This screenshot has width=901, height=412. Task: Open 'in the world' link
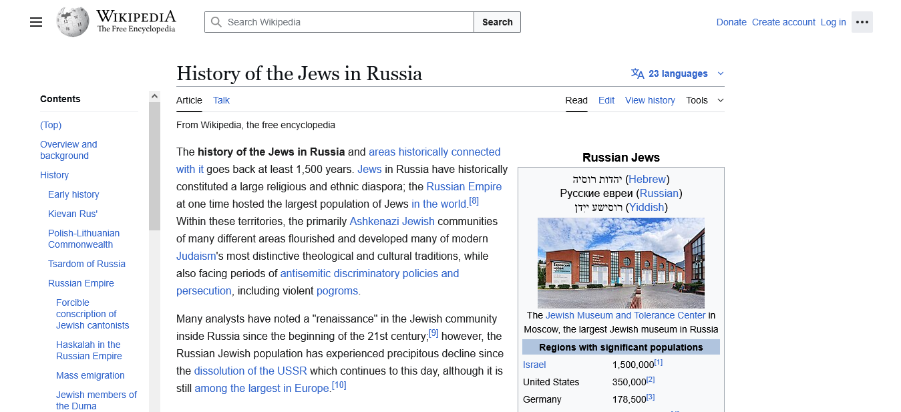point(439,204)
